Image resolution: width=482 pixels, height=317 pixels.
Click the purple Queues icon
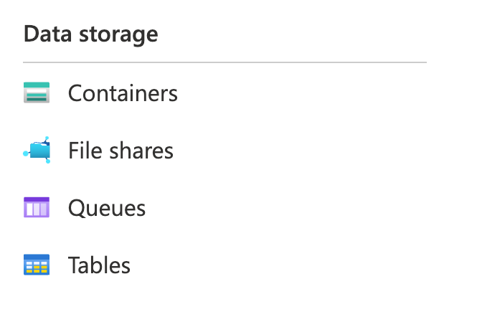pos(37,207)
